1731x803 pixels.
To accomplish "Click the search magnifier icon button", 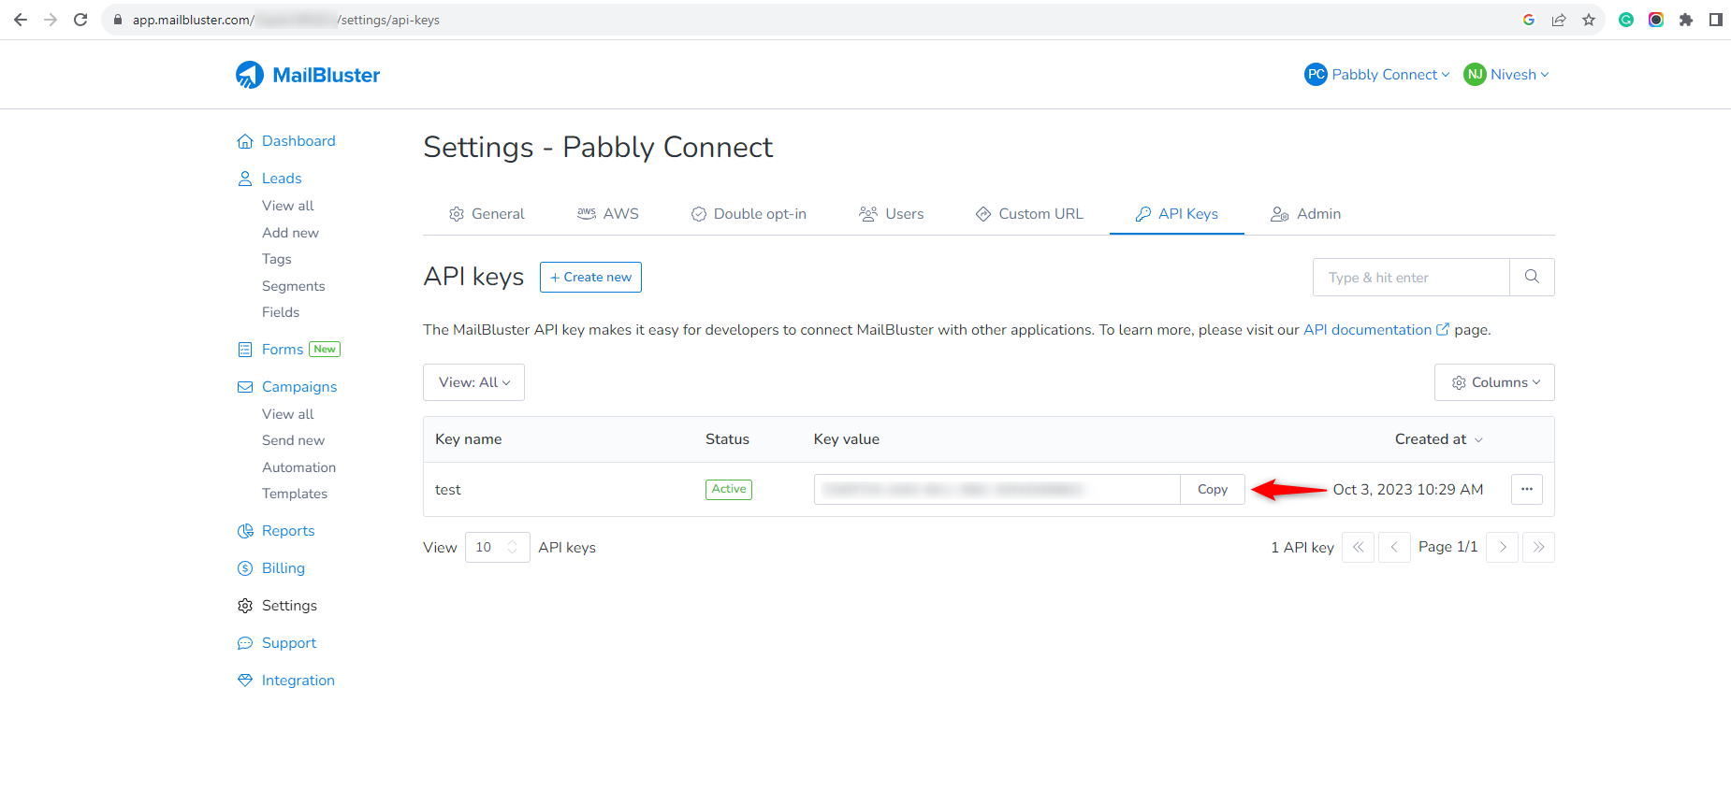I will click(x=1532, y=277).
